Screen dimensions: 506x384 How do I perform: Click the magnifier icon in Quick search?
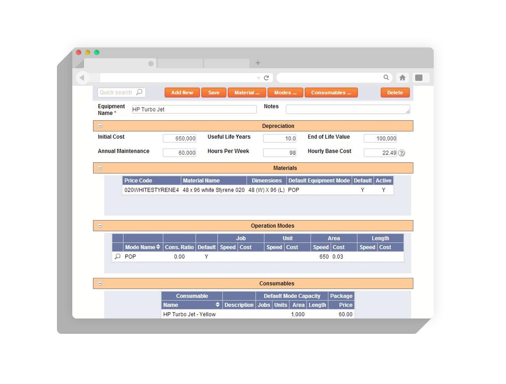(139, 92)
